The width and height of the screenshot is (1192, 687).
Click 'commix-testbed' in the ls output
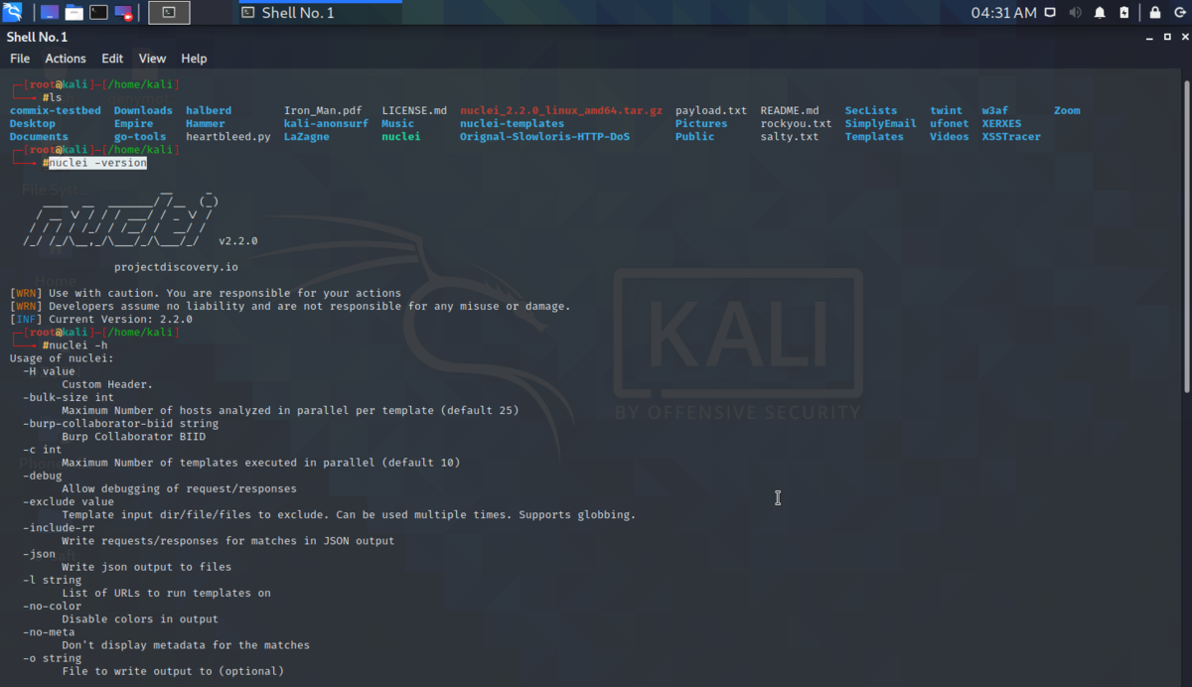point(56,110)
